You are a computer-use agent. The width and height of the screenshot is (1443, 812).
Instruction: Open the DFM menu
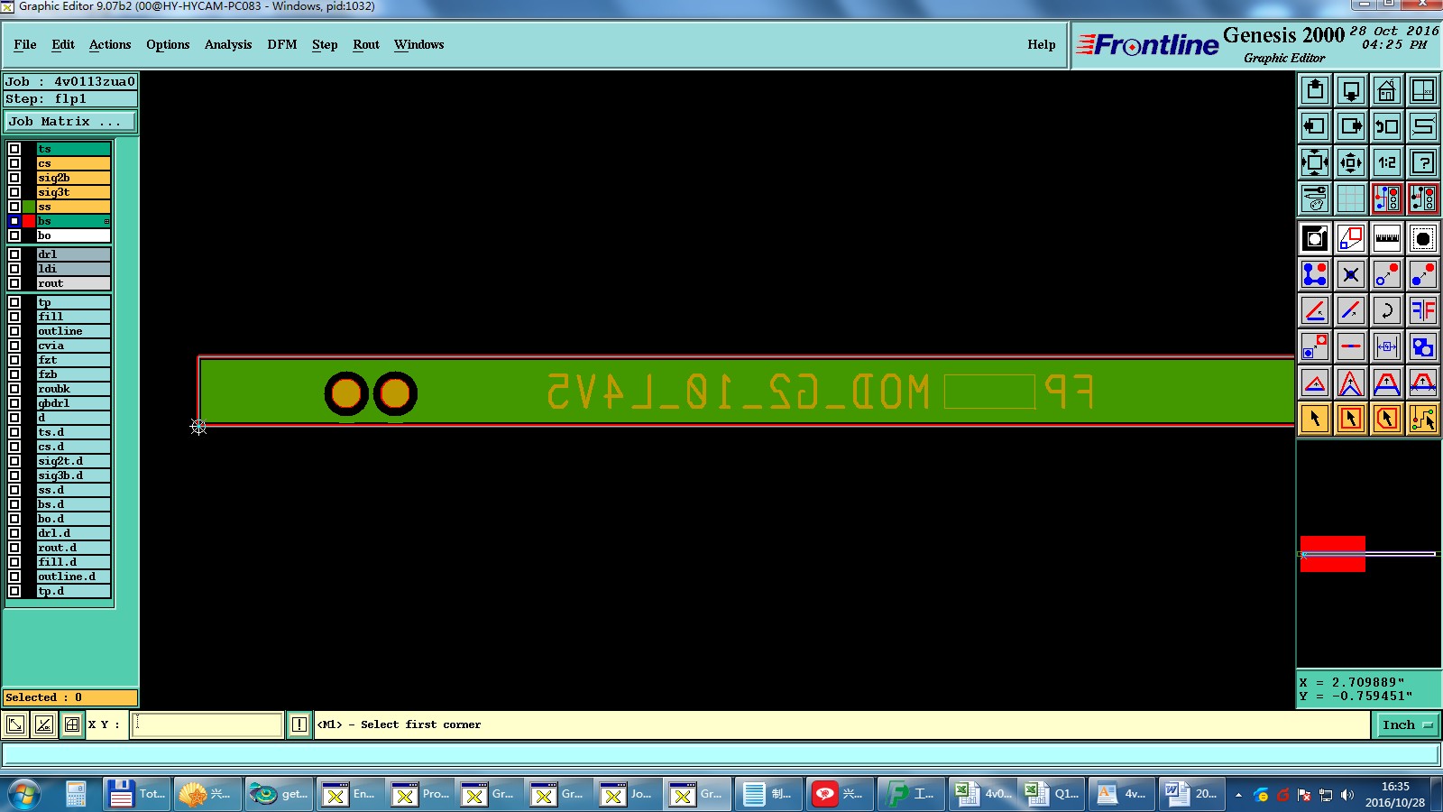pos(282,44)
